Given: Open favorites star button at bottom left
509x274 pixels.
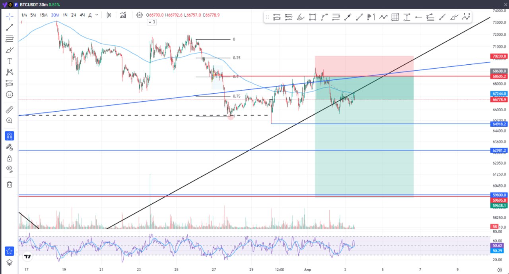Looking at the screenshot, I should click(10, 251).
